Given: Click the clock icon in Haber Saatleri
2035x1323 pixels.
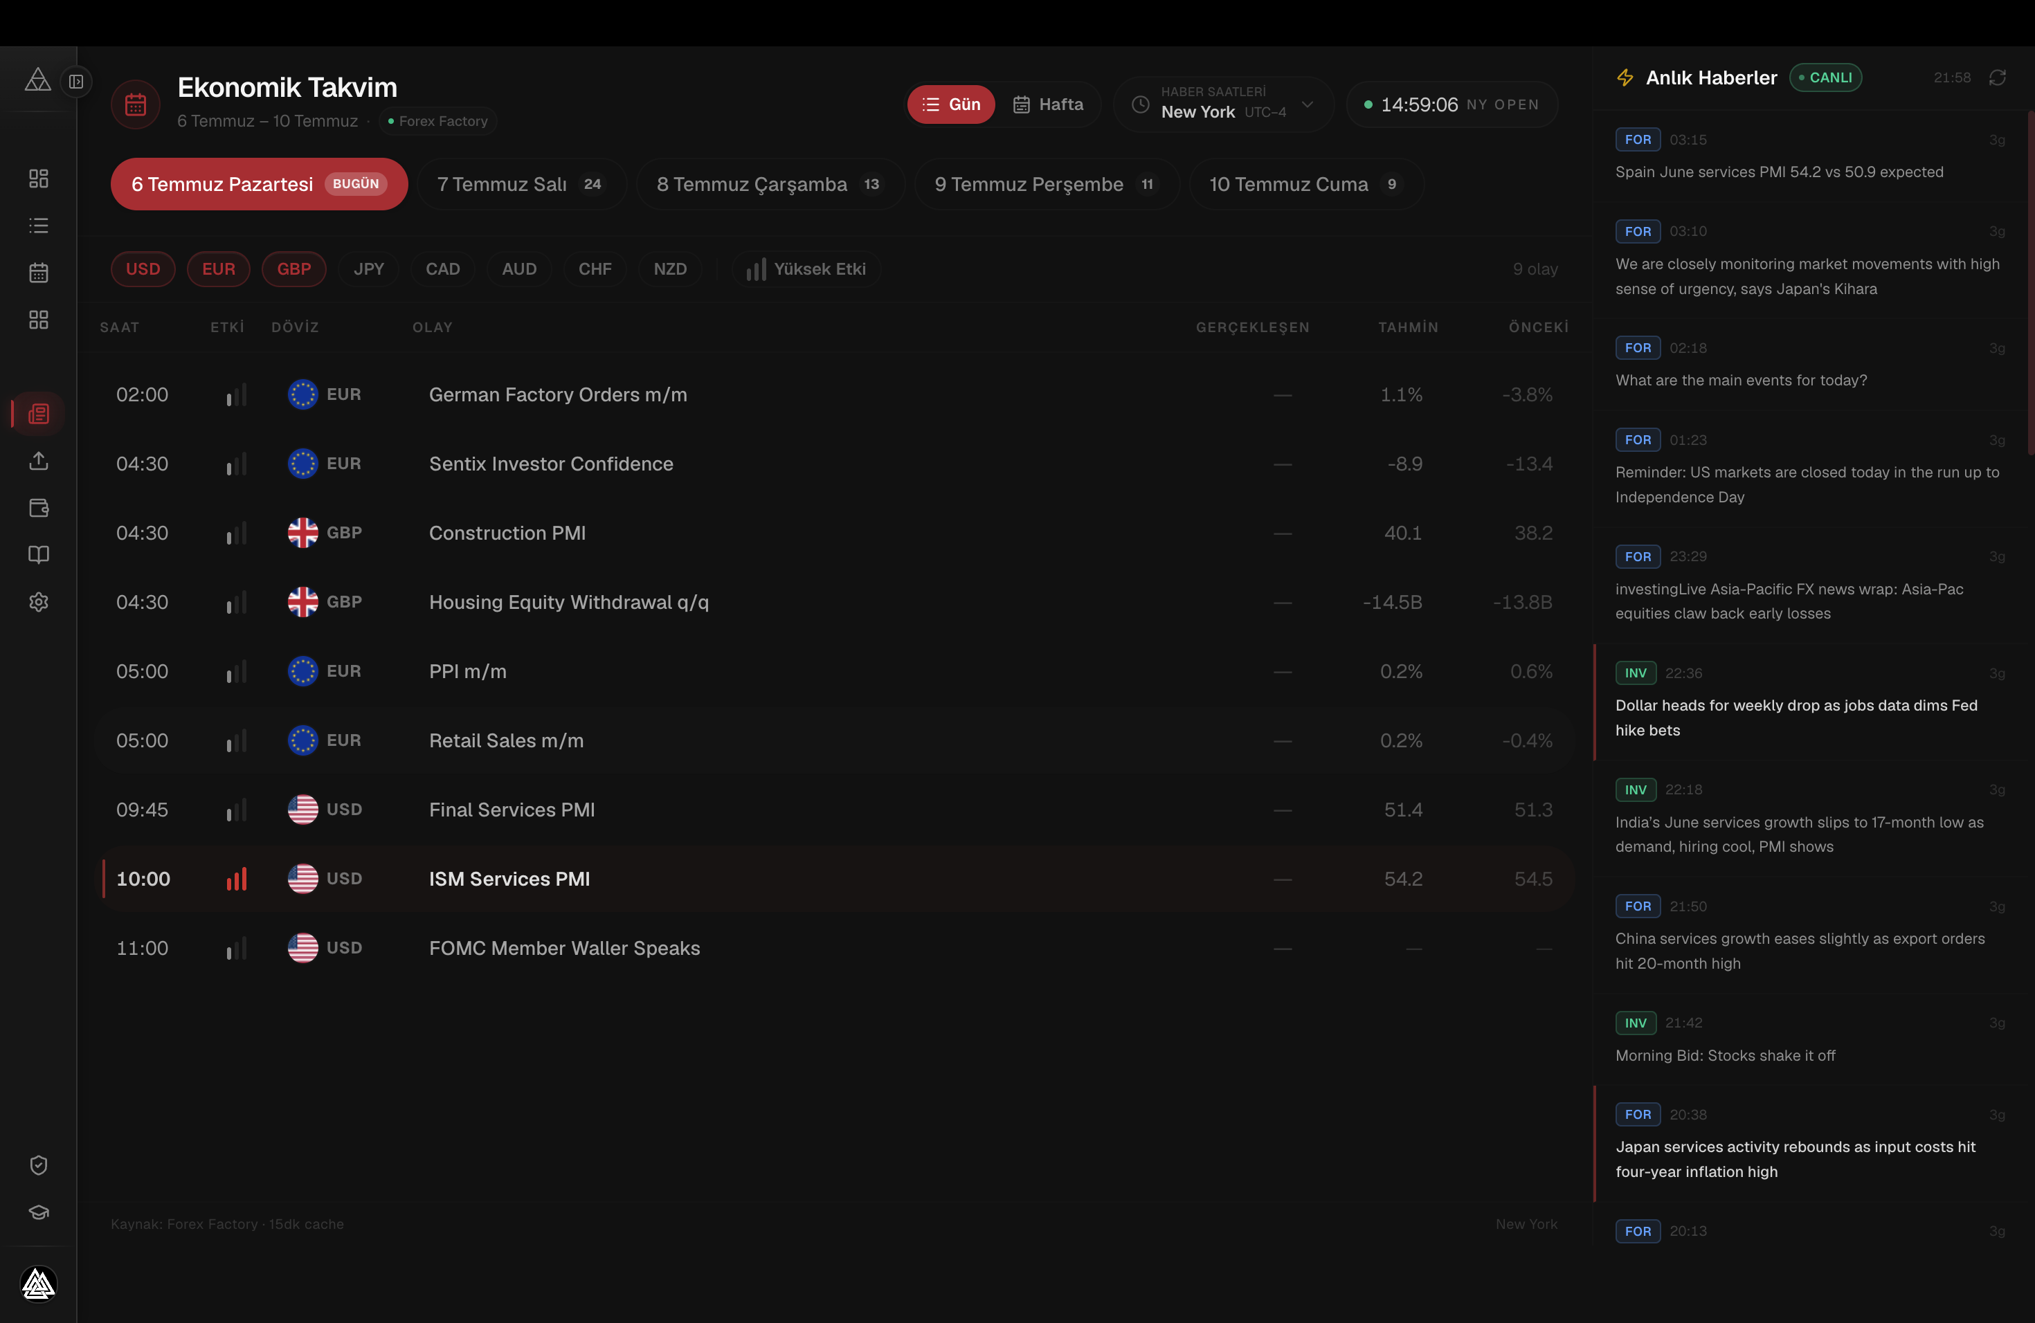Looking at the screenshot, I should [x=1140, y=104].
